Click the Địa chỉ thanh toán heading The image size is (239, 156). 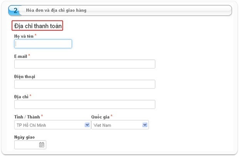(37, 26)
